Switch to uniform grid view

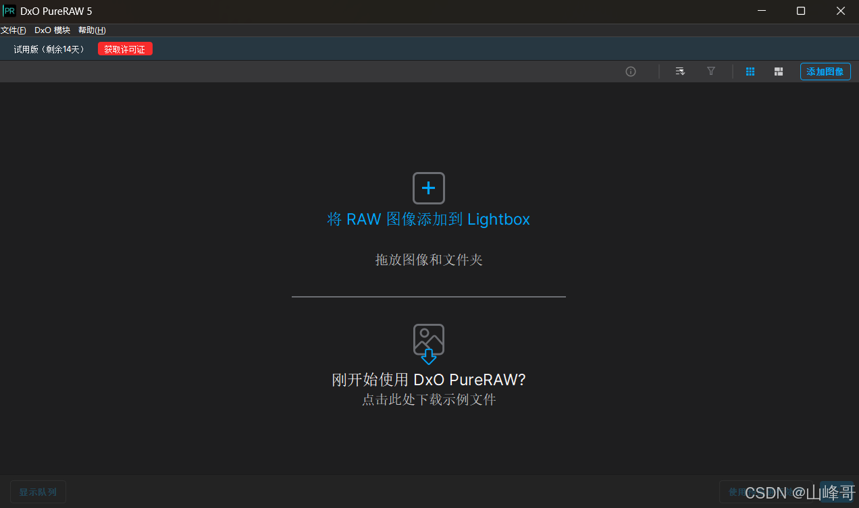(750, 72)
